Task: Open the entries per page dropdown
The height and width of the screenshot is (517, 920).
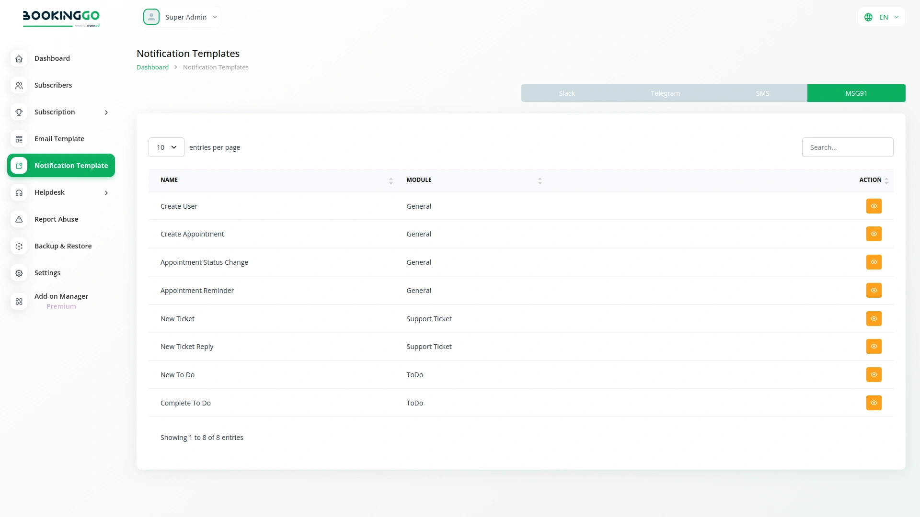Action: pyautogui.click(x=166, y=147)
